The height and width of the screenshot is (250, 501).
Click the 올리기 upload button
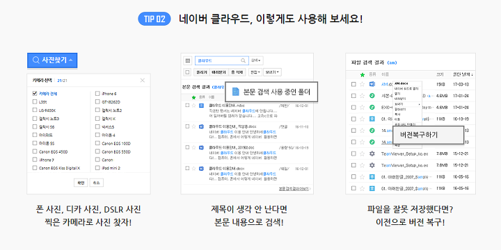(201, 72)
